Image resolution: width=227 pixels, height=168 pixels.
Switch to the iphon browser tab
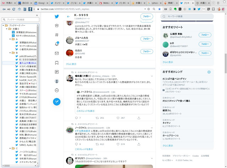click(155, 3)
